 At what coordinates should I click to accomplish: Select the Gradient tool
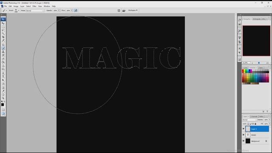[3, 62]
